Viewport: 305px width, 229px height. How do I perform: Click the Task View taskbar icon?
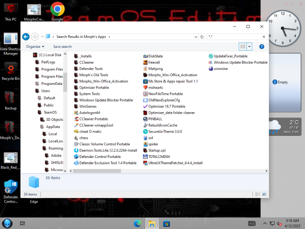(22, 223)
